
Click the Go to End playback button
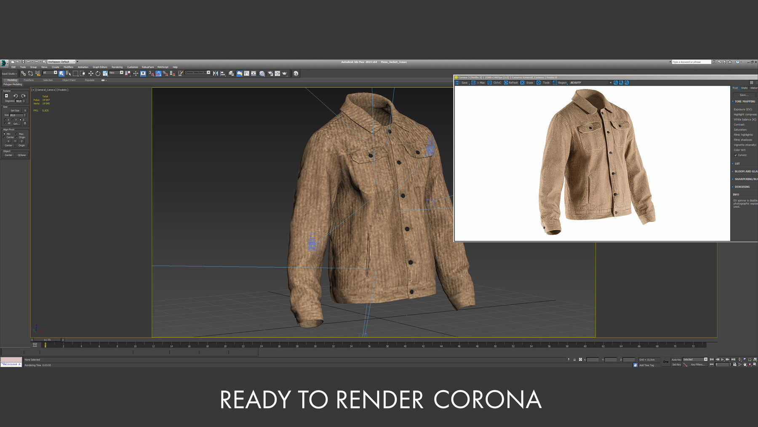[733, 360]
